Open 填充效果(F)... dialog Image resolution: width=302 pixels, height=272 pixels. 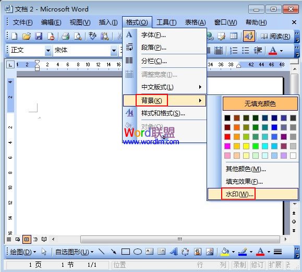252,181
